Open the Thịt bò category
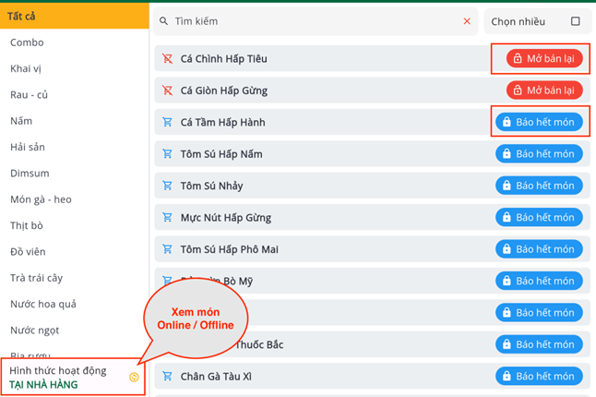Screen dimensions: 596x397 coord(27,225)
